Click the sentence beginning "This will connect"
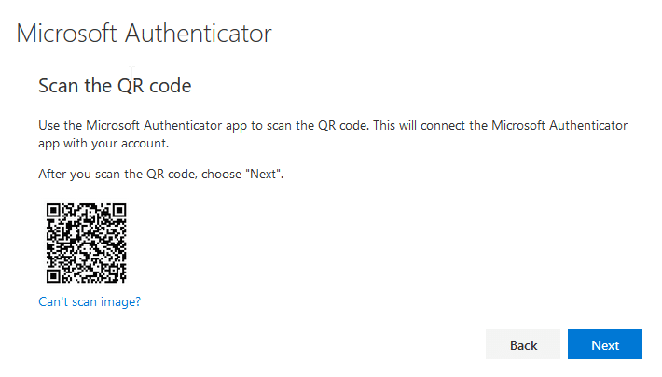 (501, 126)
